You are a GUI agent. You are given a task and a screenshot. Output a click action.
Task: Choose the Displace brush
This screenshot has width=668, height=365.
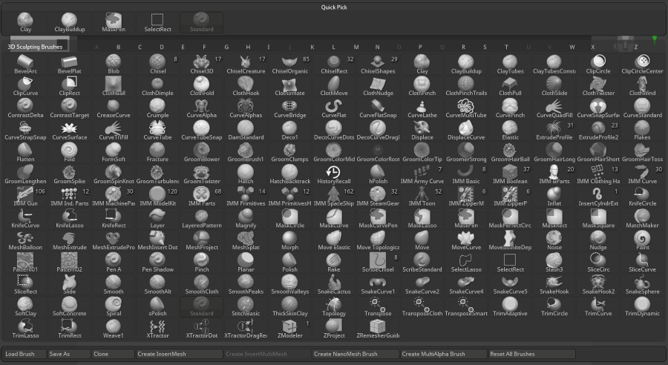click(x=422, y=131)
